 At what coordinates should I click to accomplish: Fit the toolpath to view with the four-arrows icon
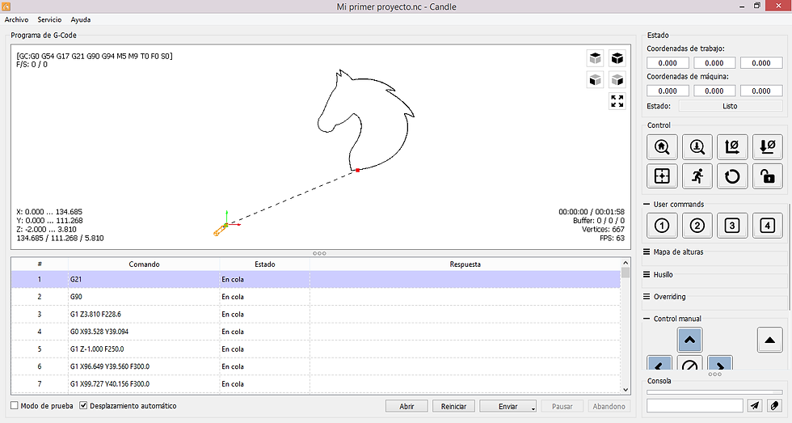coord(617,101)
